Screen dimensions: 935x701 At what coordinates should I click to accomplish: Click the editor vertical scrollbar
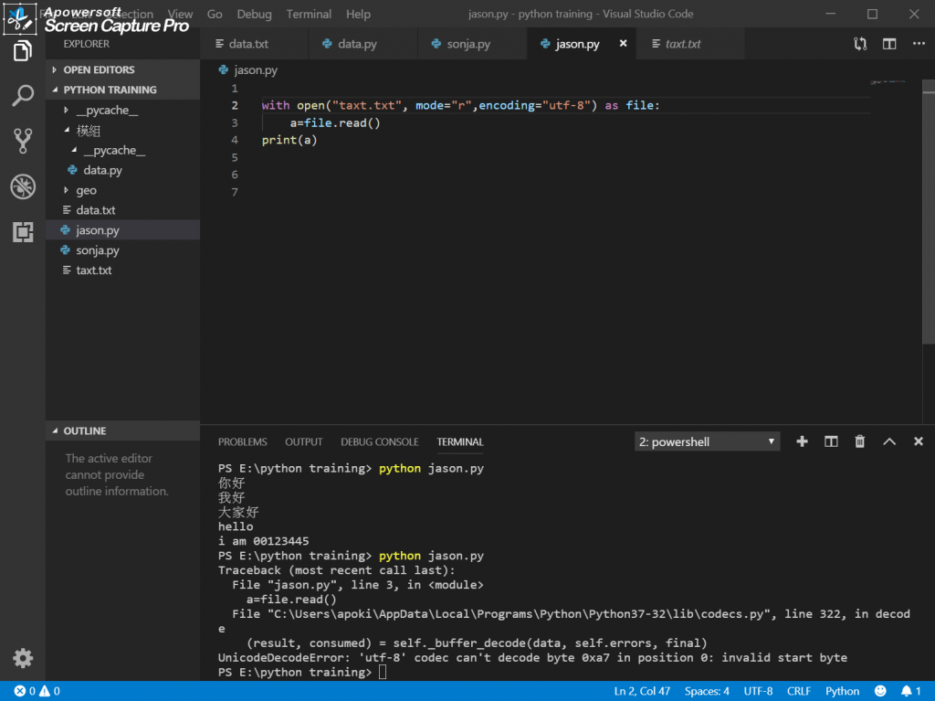point(929,212)
